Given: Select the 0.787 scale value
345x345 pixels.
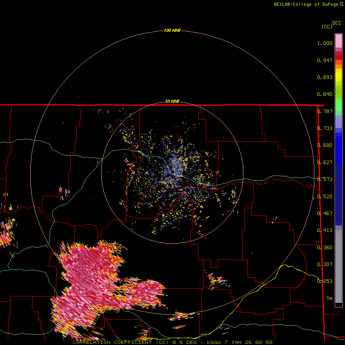Looking at the screenshot, I should pyautogui.click(x=325, y=111).
